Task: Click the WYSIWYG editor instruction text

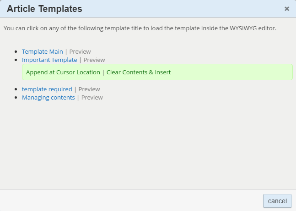Action: [140, 28]
